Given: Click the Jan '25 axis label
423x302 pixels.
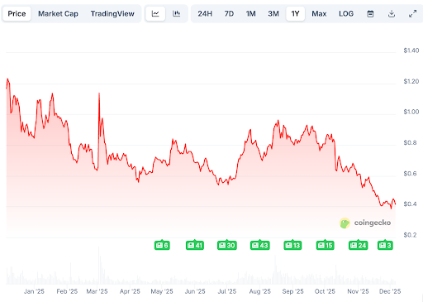Looking at the screenshot, I should point(34,291).
